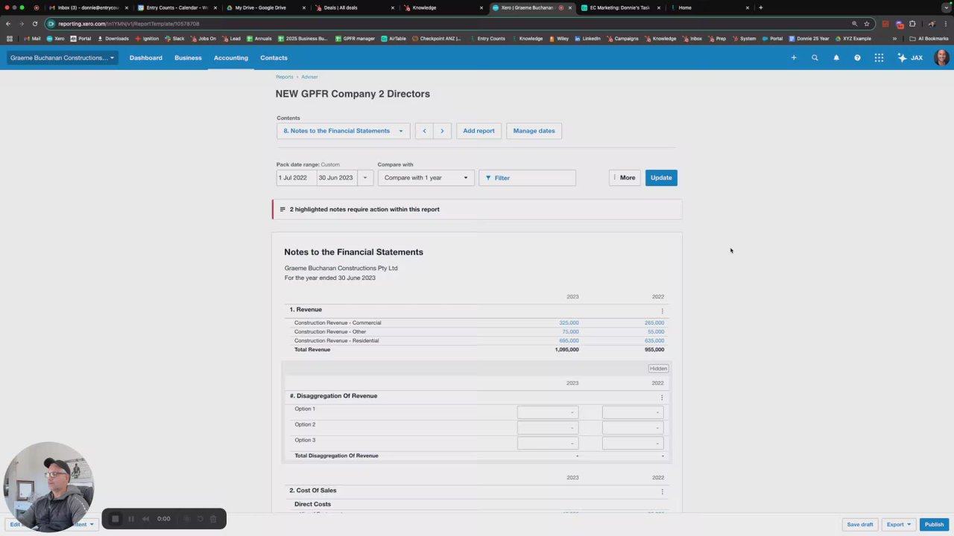Pause the screen recording
Viewport: 954px width, 536px height.
(130, 519)
